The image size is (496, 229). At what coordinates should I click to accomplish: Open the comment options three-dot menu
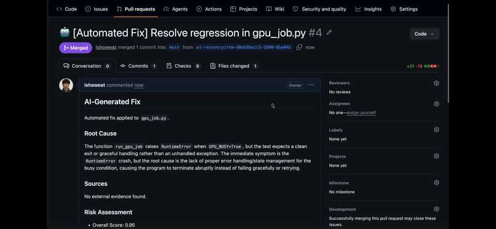(x=311, y=85)
